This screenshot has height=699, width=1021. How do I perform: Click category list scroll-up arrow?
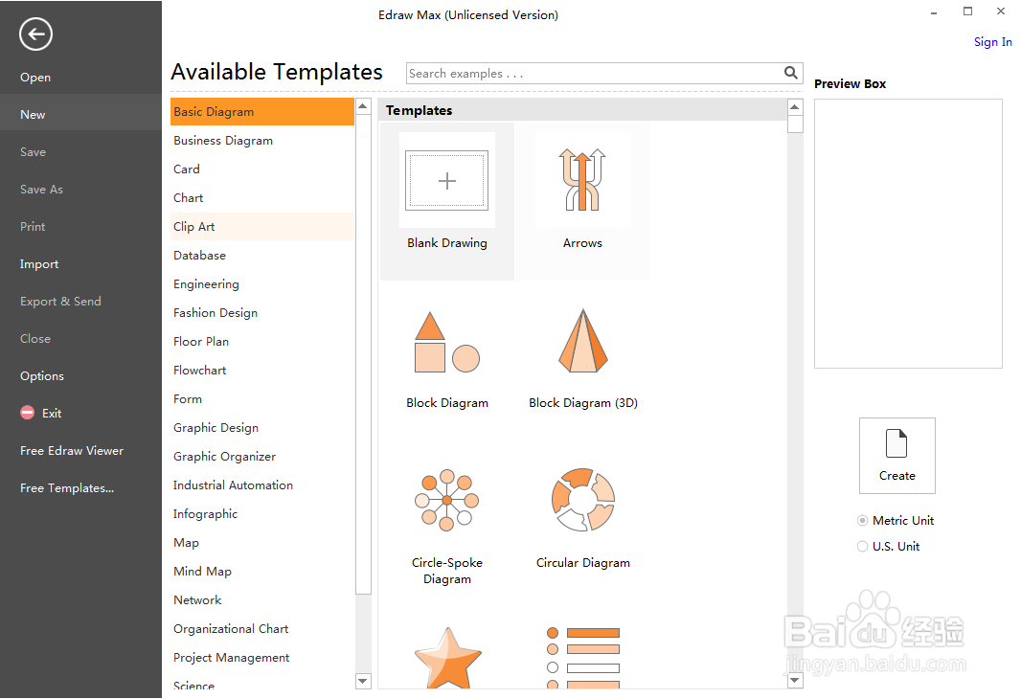click(x=363, y=106)
